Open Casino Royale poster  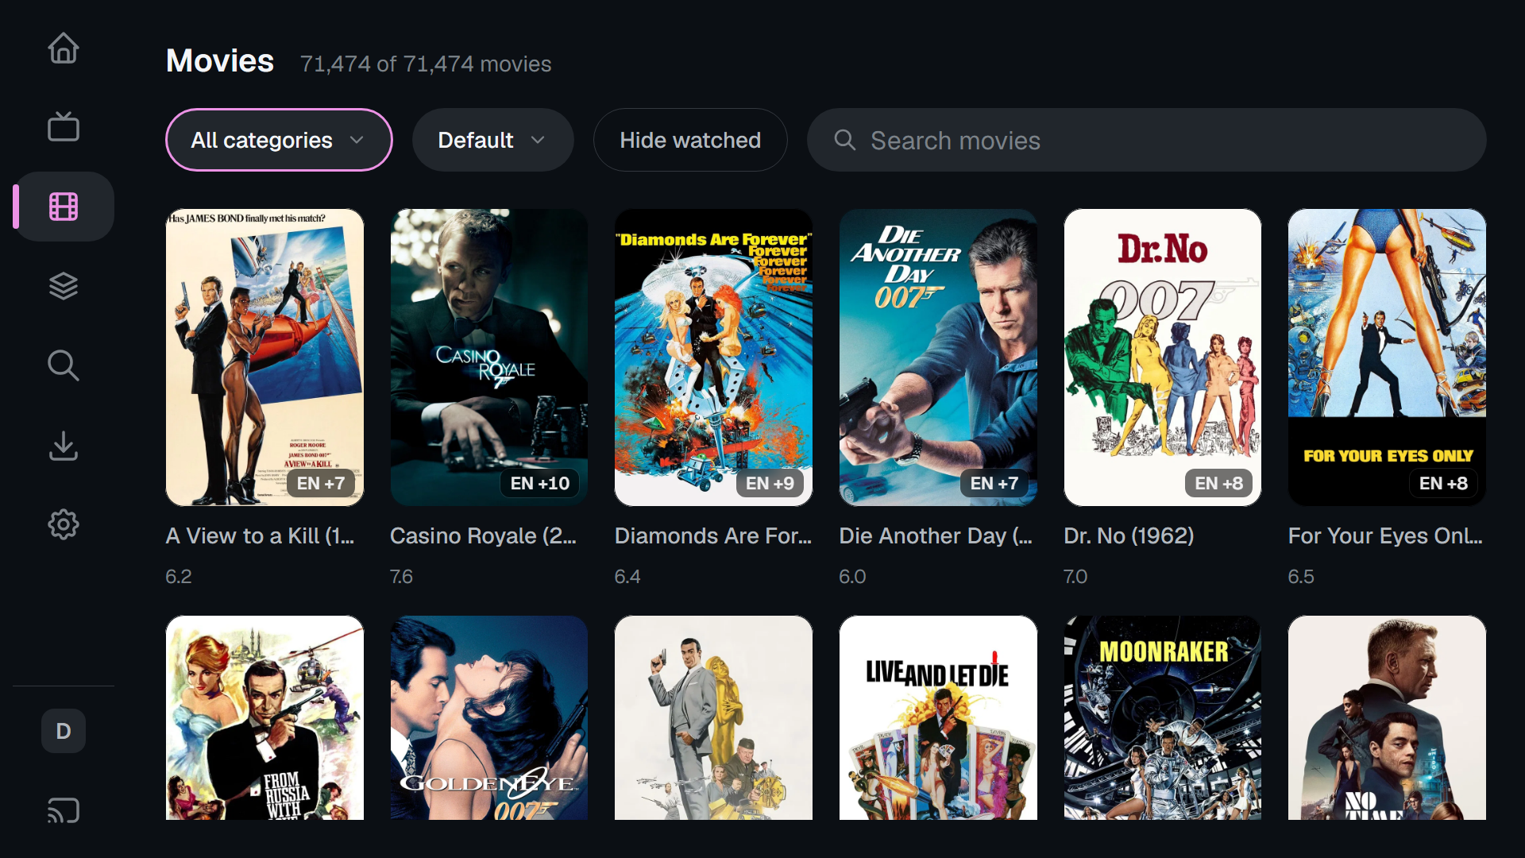[x=489, y=357]
